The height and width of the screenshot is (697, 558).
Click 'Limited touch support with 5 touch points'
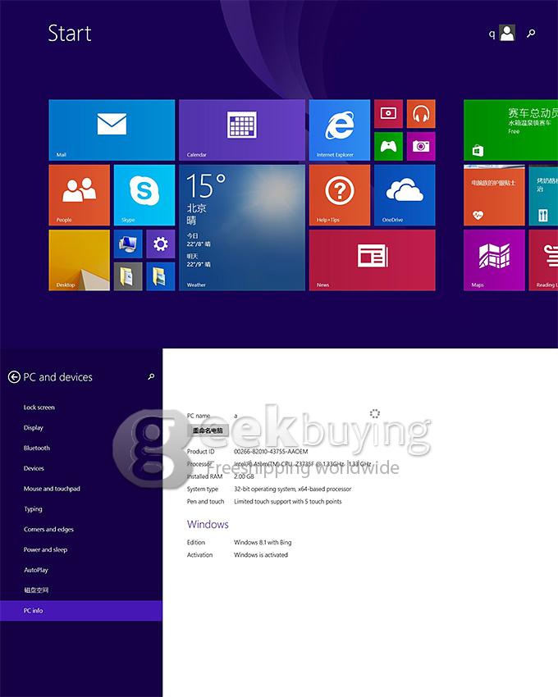288,501
